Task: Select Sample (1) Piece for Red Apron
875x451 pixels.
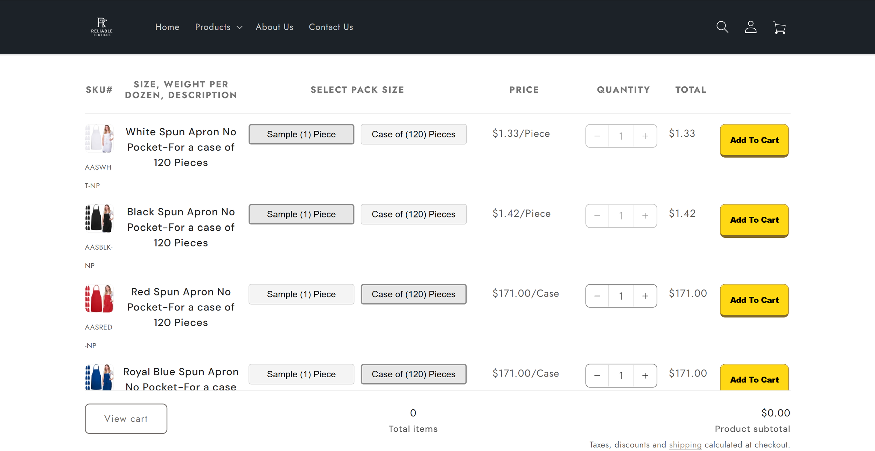Action: [301, 294]
